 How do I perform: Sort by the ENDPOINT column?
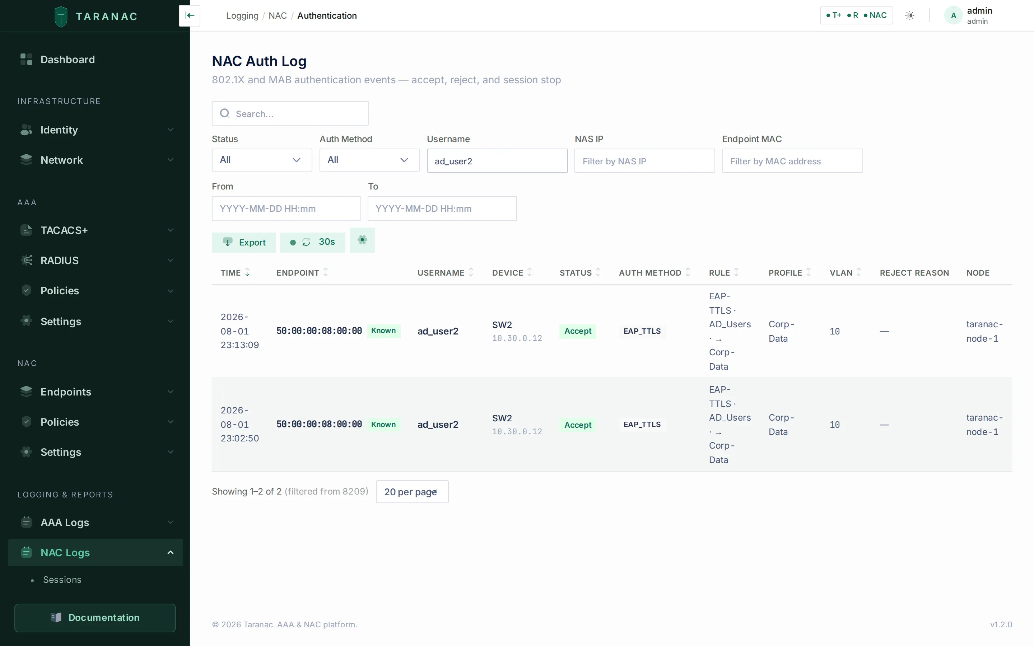(302, 273)
